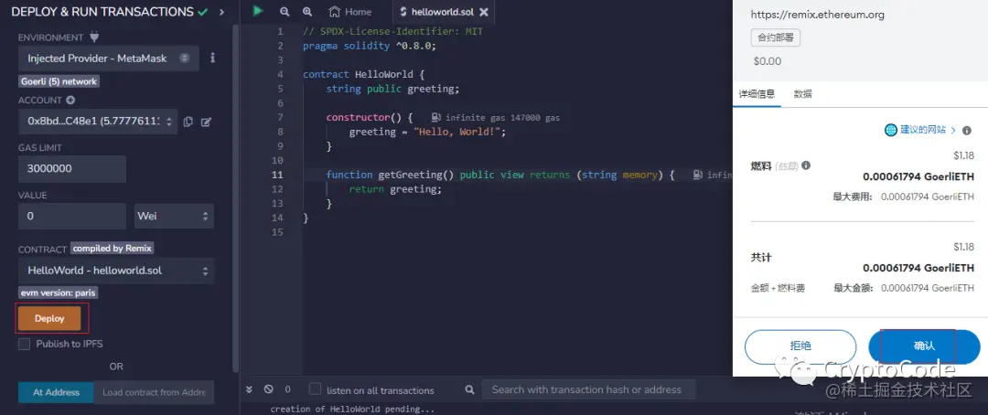The height and width of the screenshot is (415, 988).
Task: Enable Publish to IPFS checkbox
Action: point(25,344)
